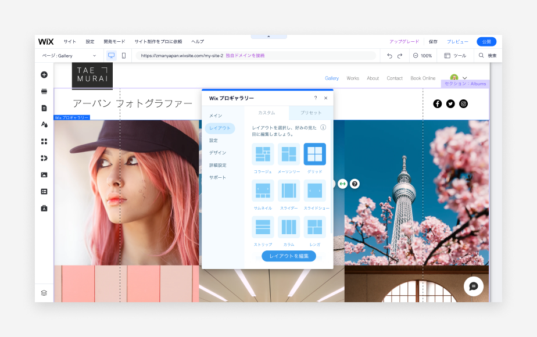Viewport: 537px width, 337px height.
Task: Expand the member avatar dropdown chevron
Action: (x=464, y=78)
